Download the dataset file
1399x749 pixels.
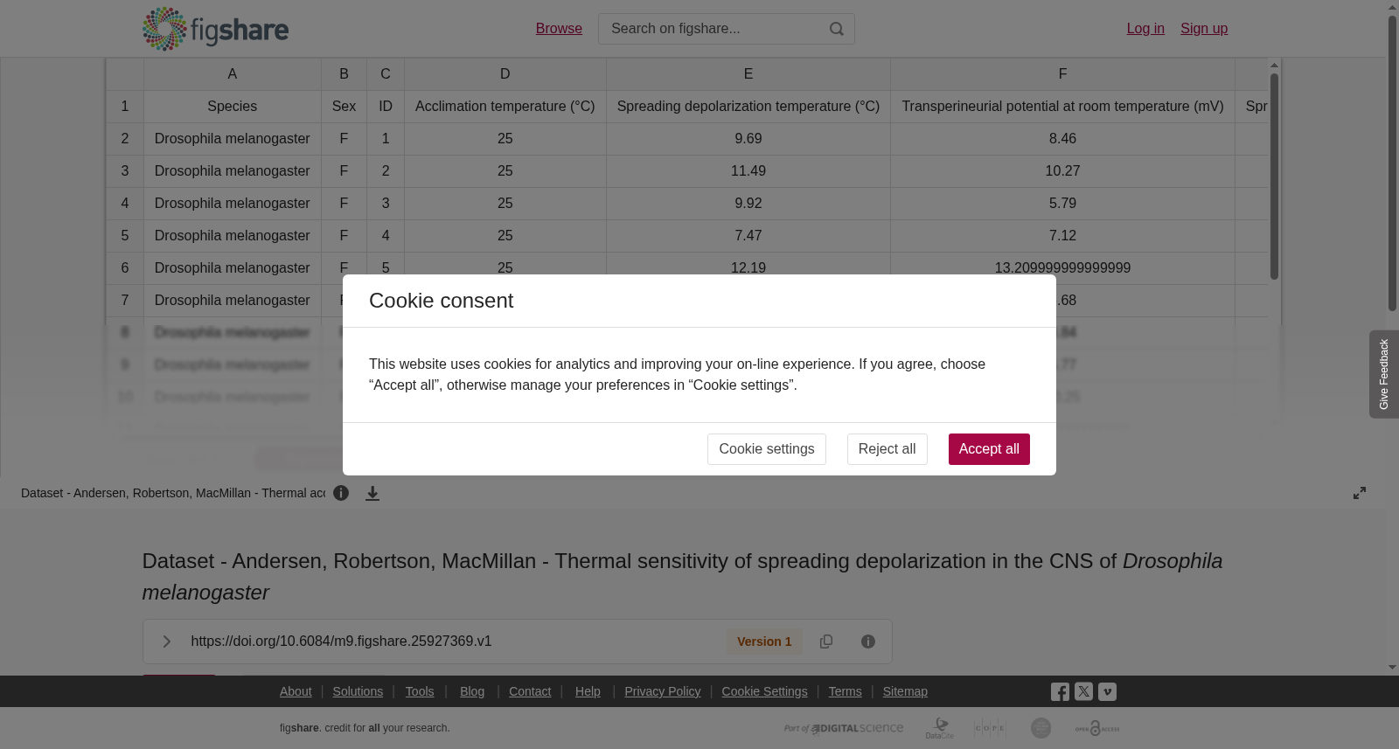click(372, 493)
